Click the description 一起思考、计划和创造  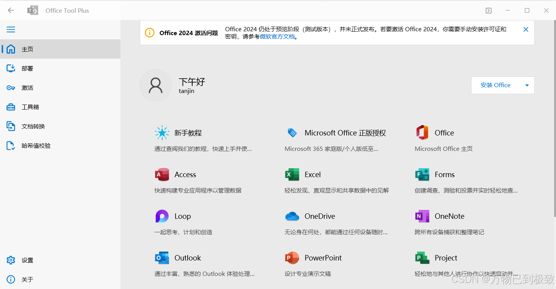point(183,232)
